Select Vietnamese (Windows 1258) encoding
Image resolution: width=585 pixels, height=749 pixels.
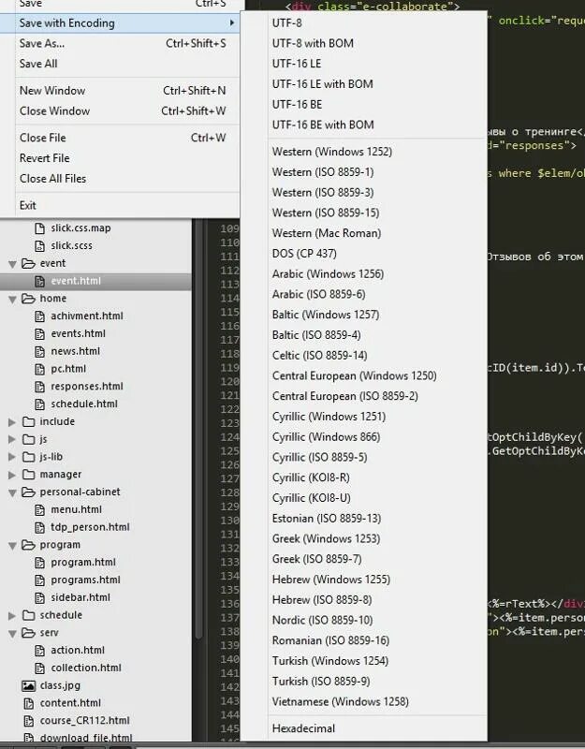tap(363, 701)
